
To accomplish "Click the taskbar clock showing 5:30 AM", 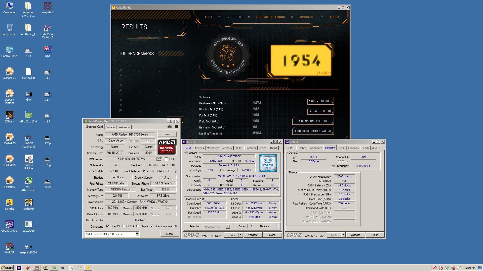I will click(x=470, y=268).
